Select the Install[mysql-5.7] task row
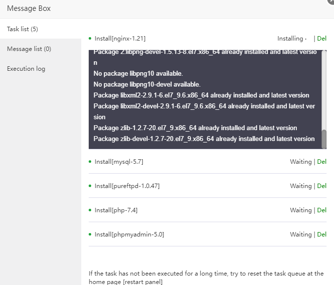Image resolution: width=334 pixels, height=285 pixels. click(208, 162)
